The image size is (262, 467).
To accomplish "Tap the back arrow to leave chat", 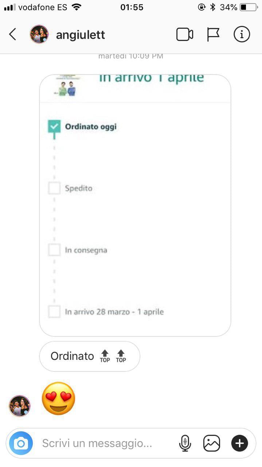I will tap(13, 35).
